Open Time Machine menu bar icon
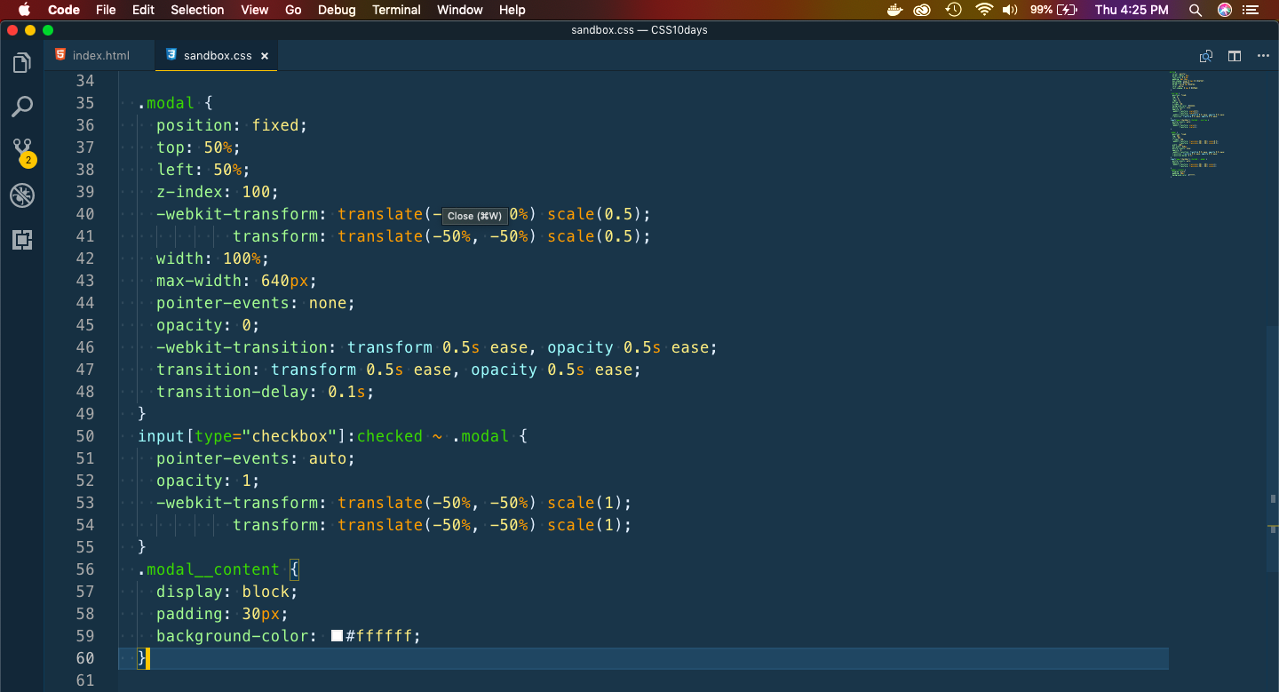 pyautogui.click(x=953, y=10)
